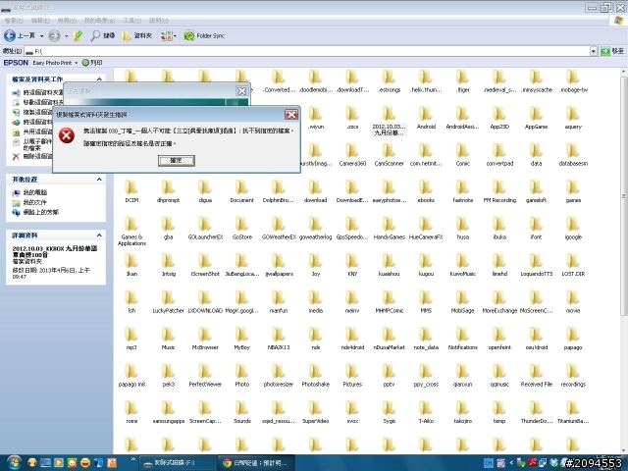Collapse the Details panel
628x471 pixels.
[x=99, y=235]
